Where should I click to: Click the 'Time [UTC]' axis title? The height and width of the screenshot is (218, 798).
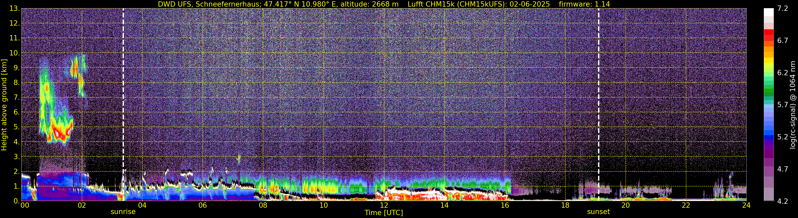click(384, 213)
